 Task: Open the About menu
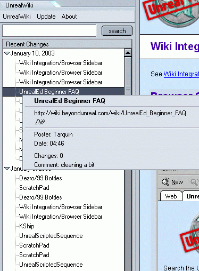tap(69, 17)
